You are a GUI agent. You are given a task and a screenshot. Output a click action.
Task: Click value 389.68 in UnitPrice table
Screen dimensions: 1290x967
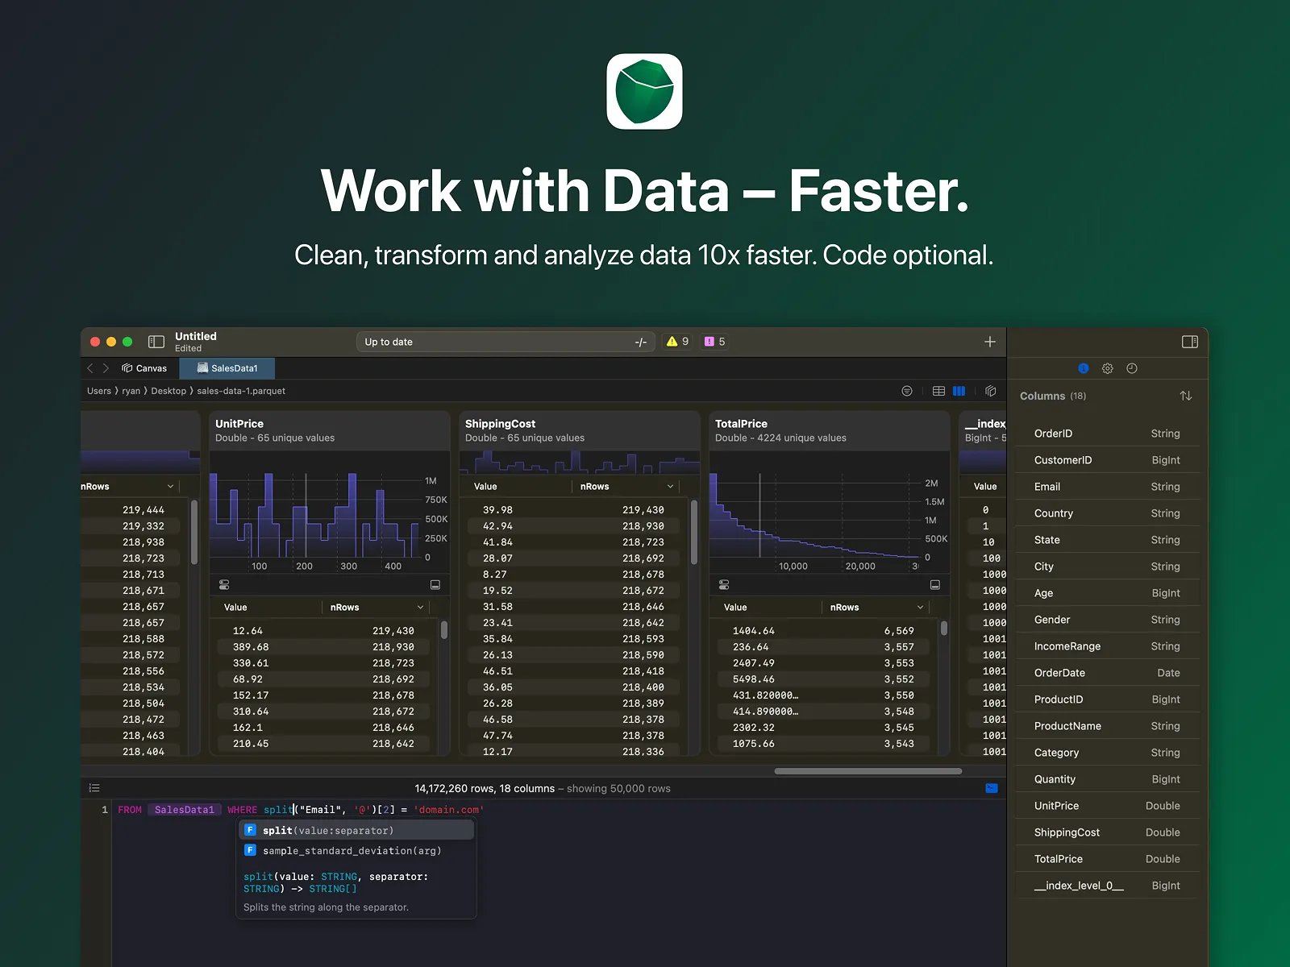tap(251, 647)
